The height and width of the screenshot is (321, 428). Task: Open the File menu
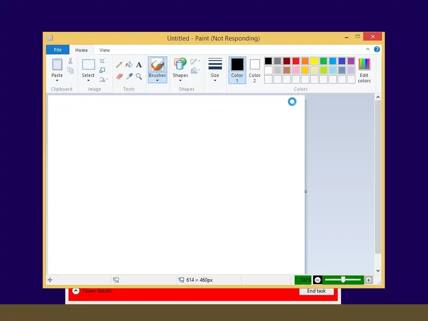(x=58, y=50)
